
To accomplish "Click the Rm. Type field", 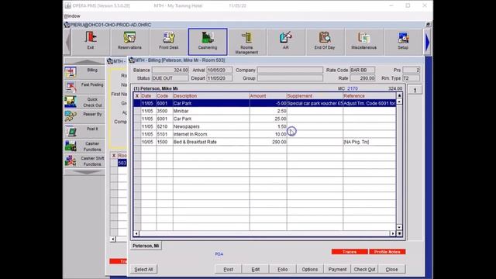I will (412, 78).
